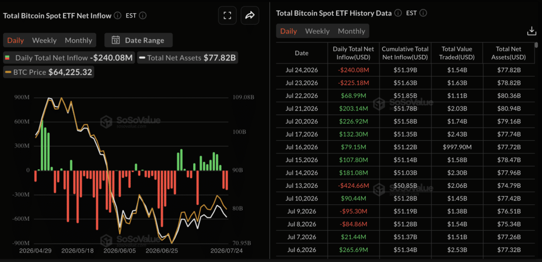Download the ETF history data
The height and width of the screenshot is (262, 542).
[531, 31]
